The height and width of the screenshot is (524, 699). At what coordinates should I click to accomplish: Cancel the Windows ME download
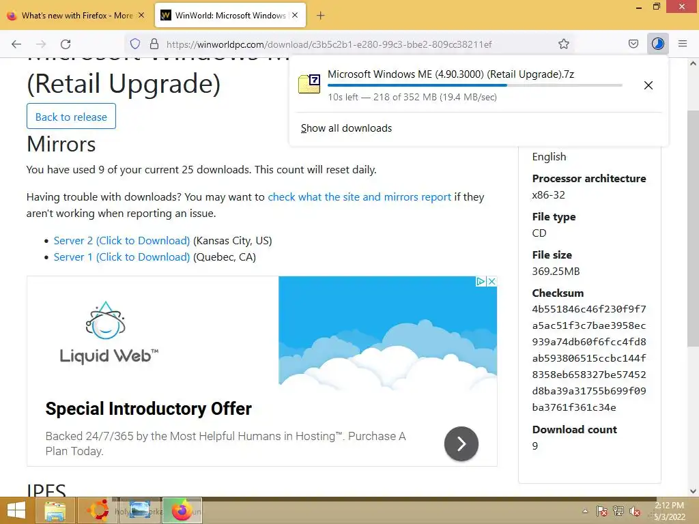[x=648, y=85]
